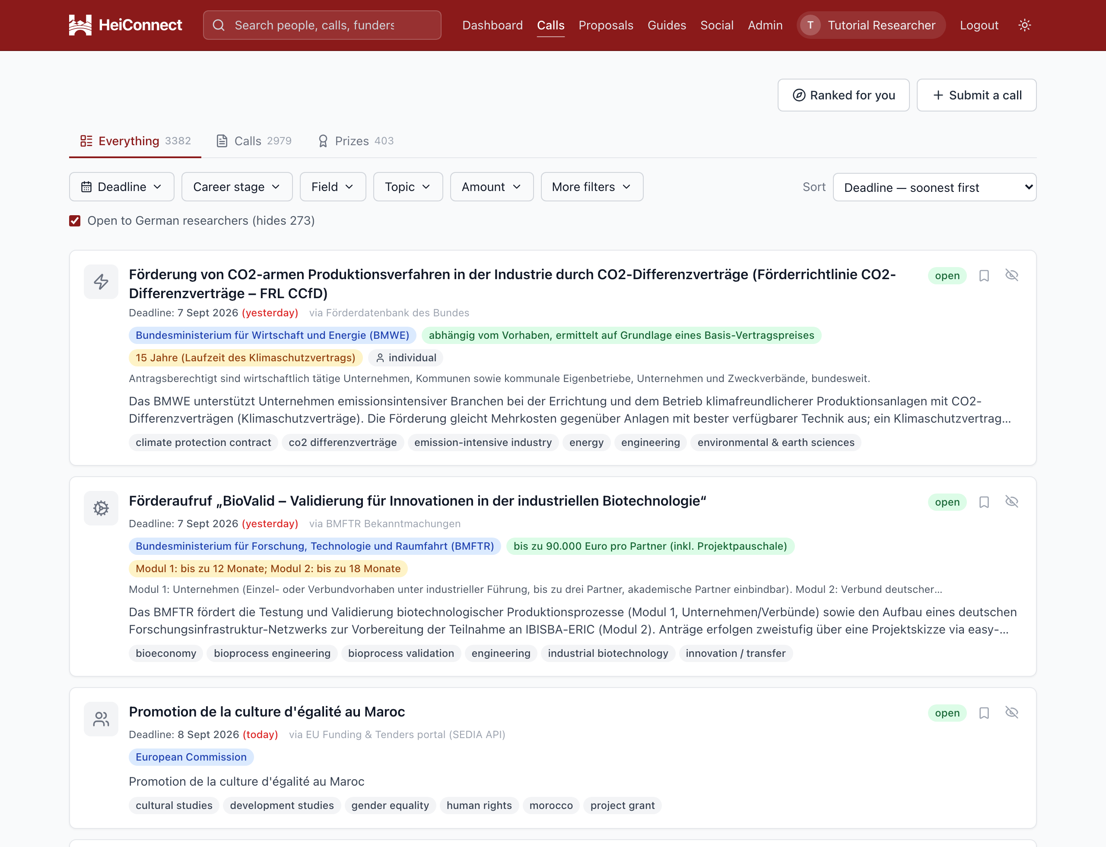Hide the Promotion de la culture call
Image resolution: width=1106 pixels, height=847 pixels.
(x=1012, y=712)
